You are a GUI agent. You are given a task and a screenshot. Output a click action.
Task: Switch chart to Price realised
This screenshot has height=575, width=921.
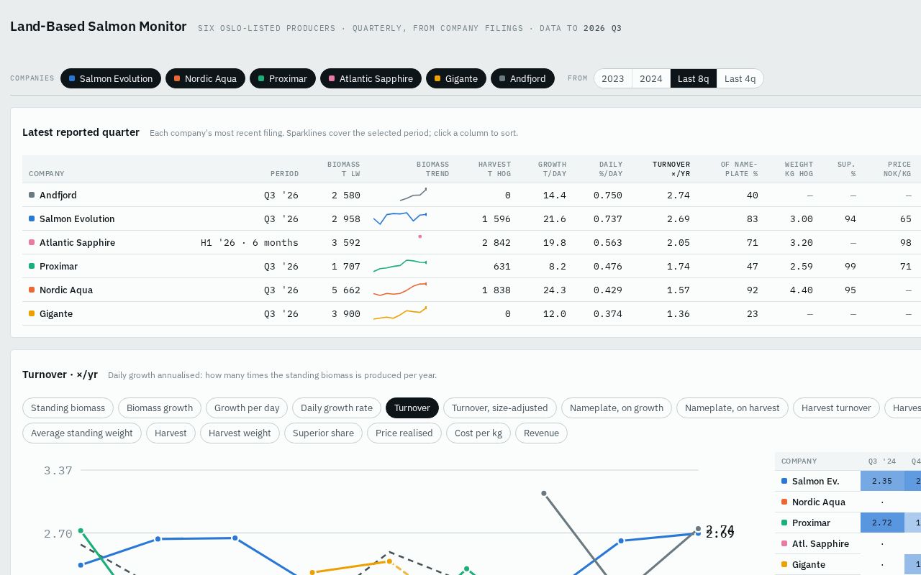point(404,433)
